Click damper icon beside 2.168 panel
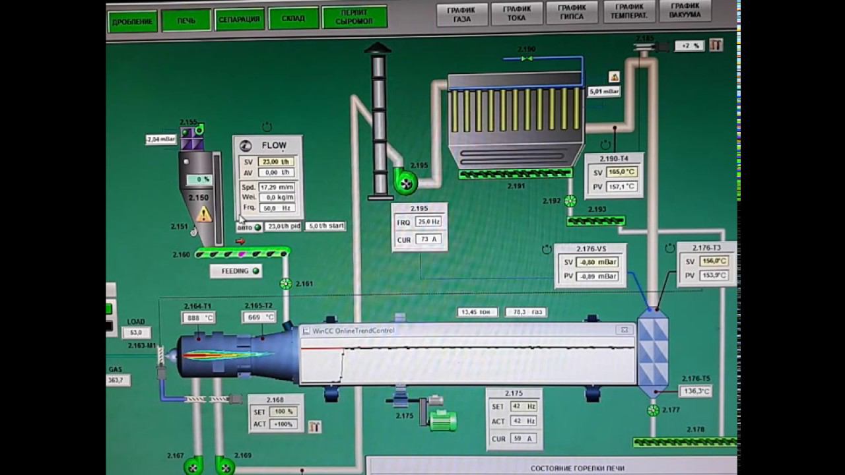This screenshot has height=475, width=845. point(315,427)
